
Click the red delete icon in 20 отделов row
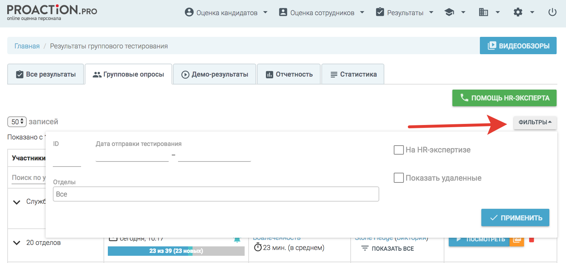tap(531, 240)
